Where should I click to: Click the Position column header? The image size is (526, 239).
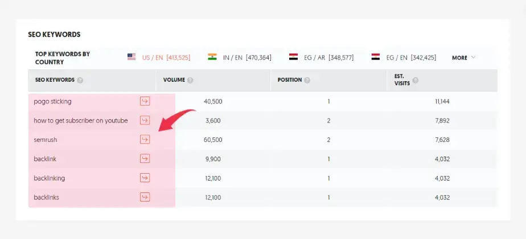click(290, 80)
